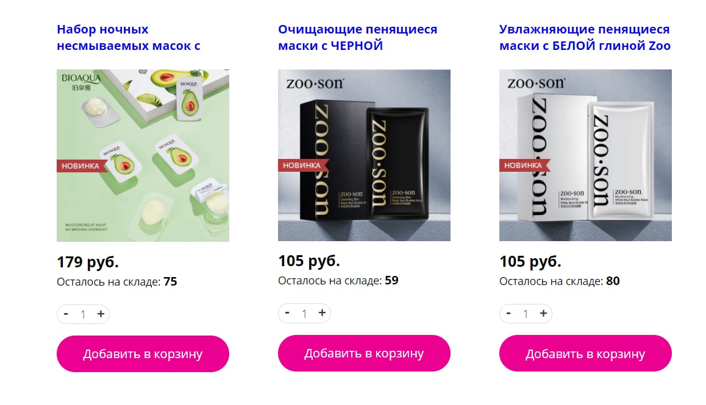Decrease quantity for the avocado mask set
The height and width of the screenshot is (405, 706).
(x=66, y=314)
